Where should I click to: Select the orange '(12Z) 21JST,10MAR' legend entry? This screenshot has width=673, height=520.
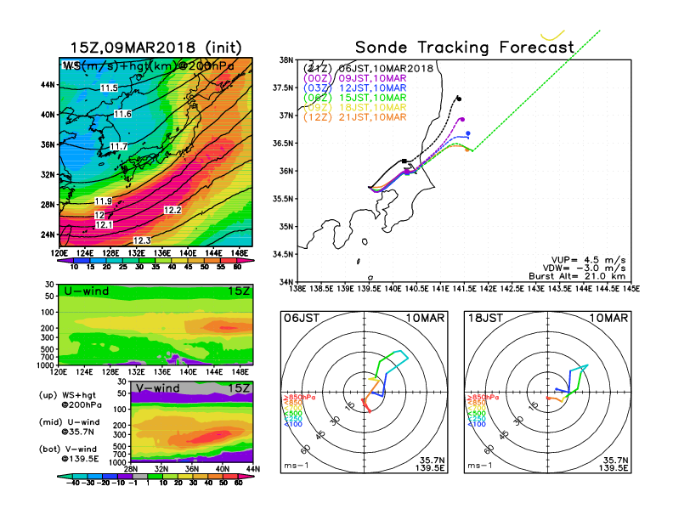click(355, 117)
